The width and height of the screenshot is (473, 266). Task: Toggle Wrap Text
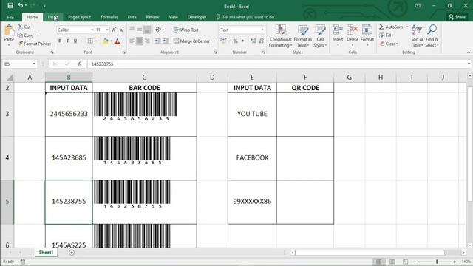tap(186, 30)
